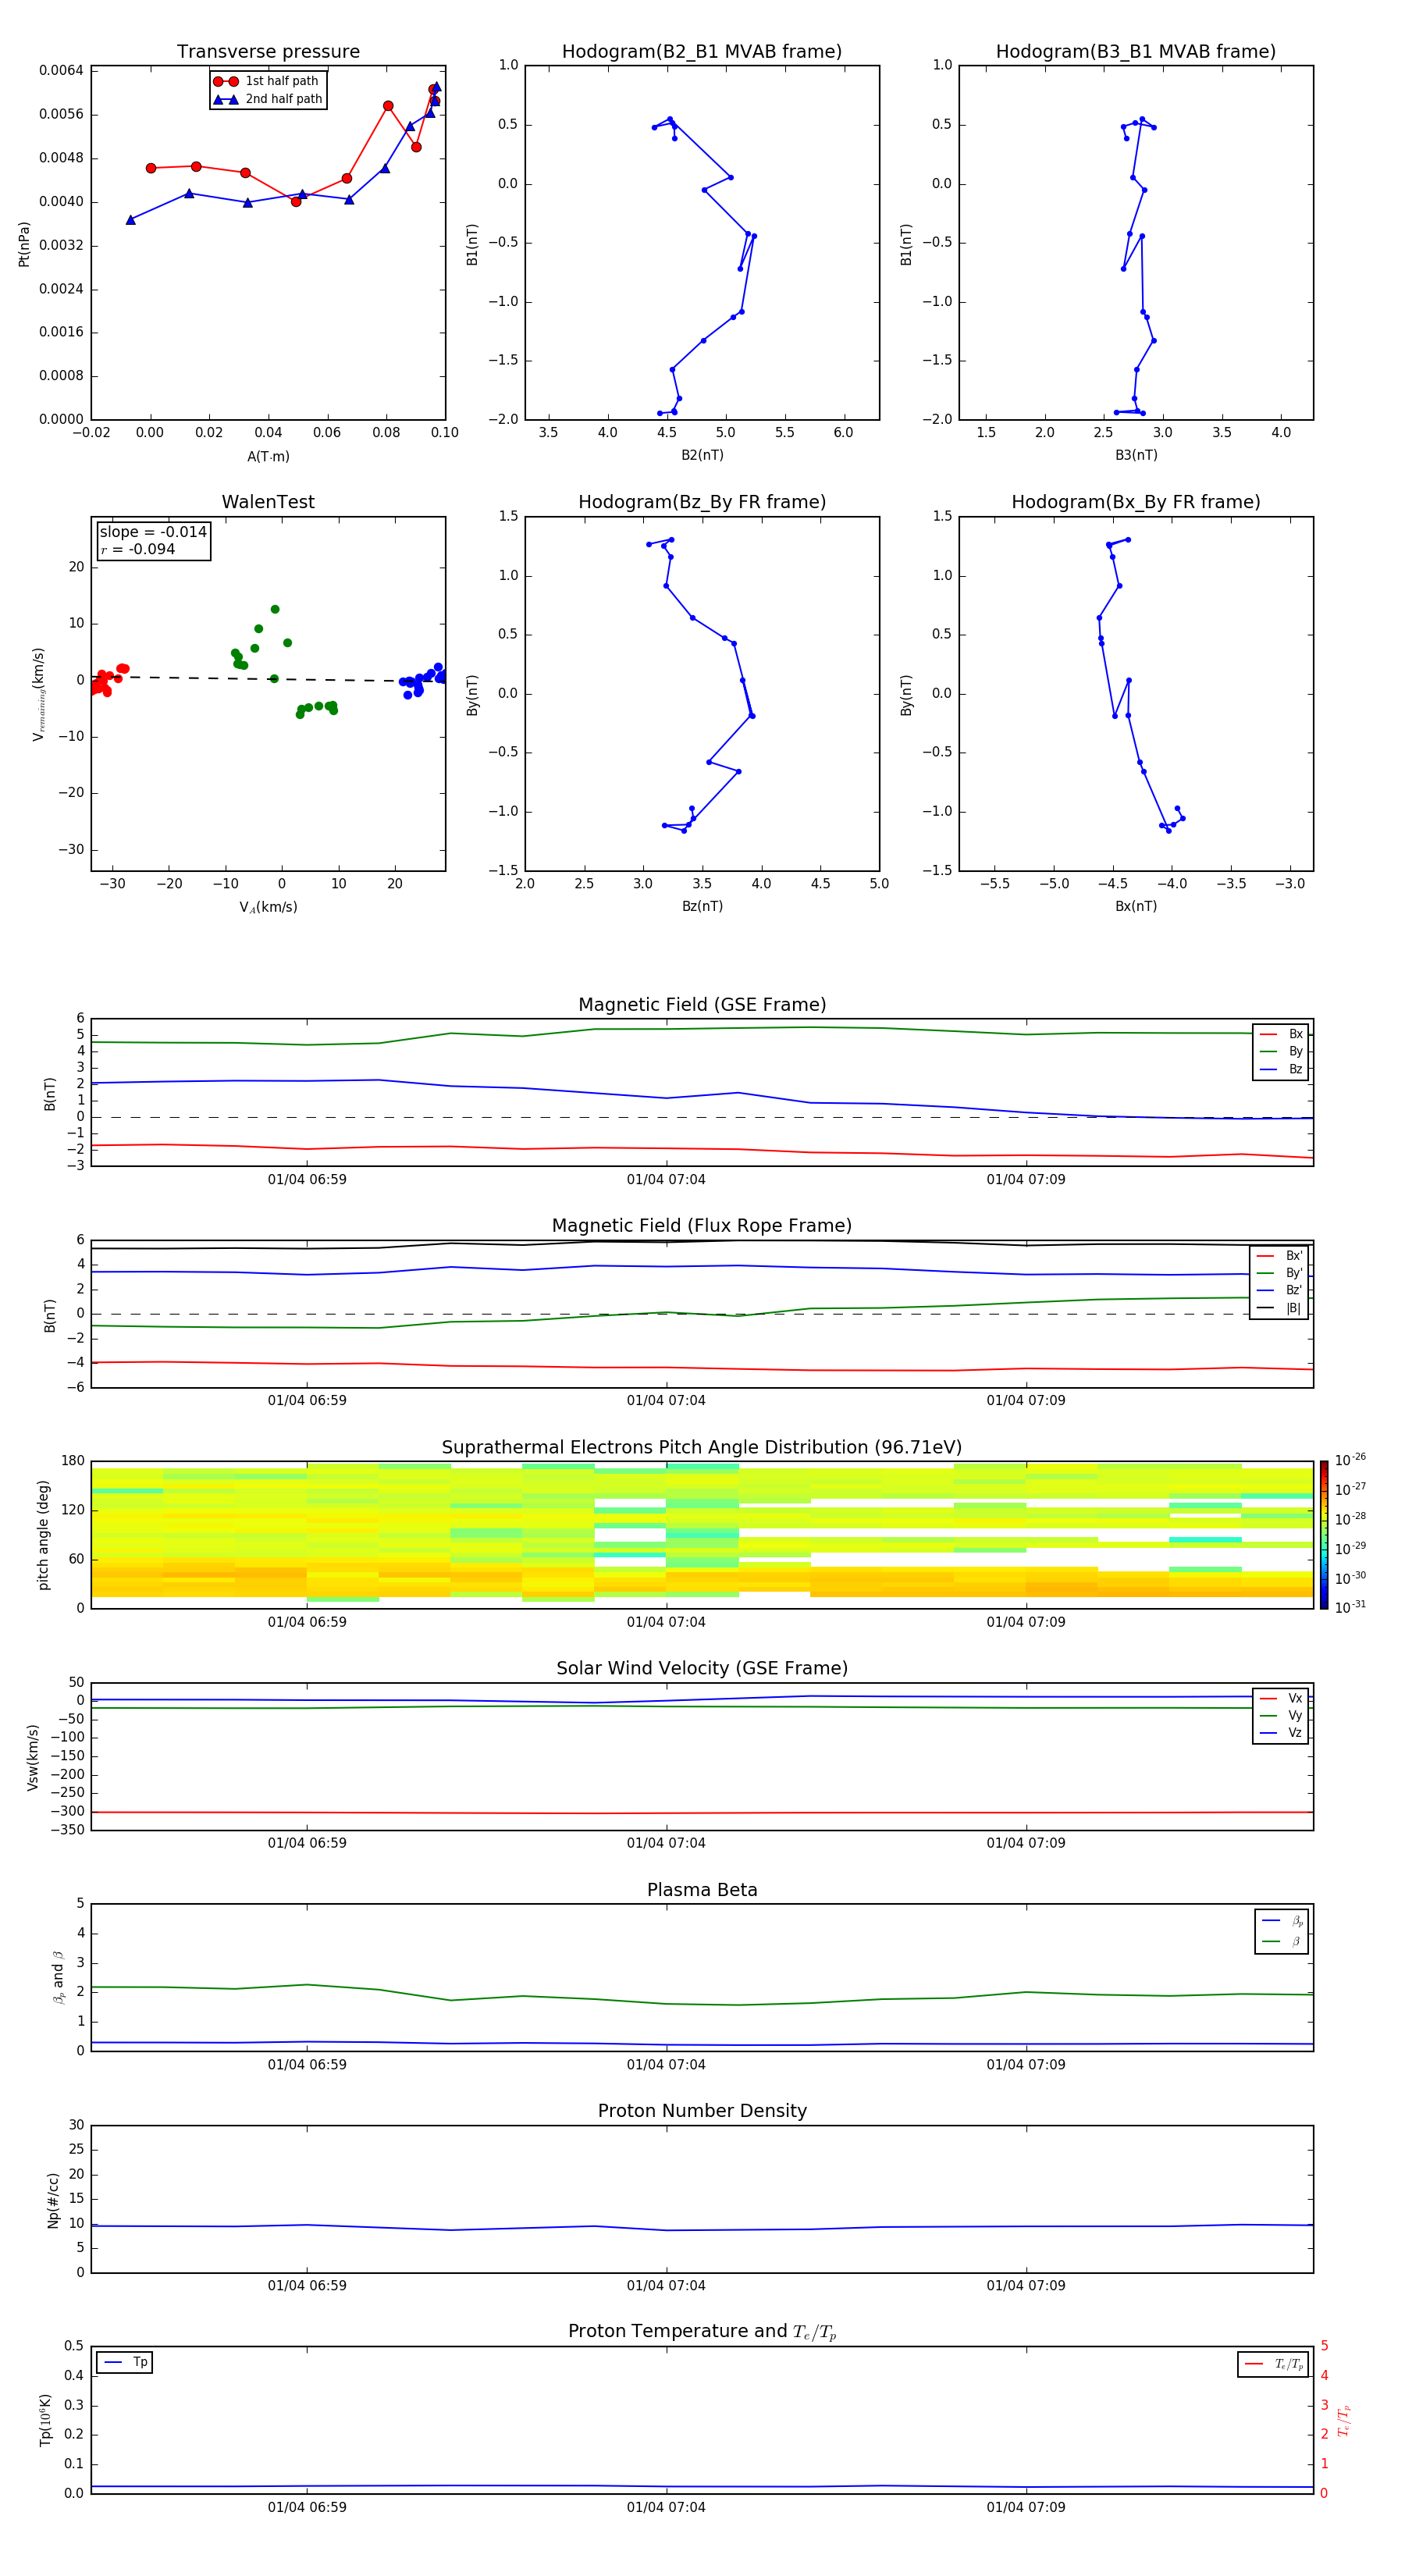The width and height of the screenshot is (1405, 2576).
Task: Click the 'Vremaining(km/s)' y-axis label
Action: [x=38, y=694]
